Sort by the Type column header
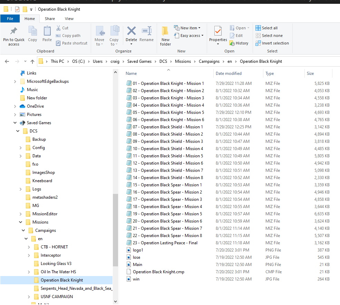The height and width of the screenshot is (305, 340). point(284,73)
